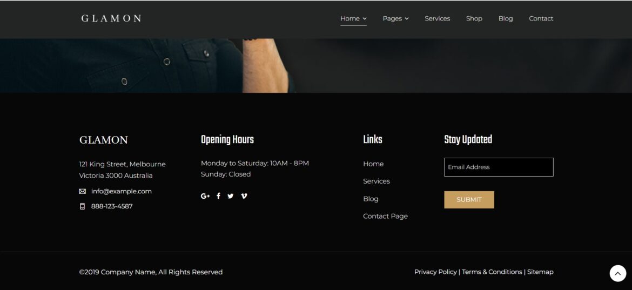
Task: Click the phone icon beside 888-123-4587
Action: [x=83, y=206]
